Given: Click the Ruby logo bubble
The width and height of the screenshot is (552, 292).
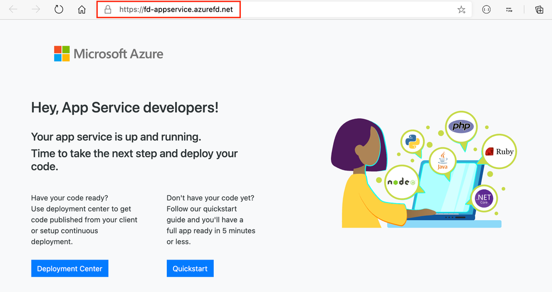Looking at the screenshot, I should point(499,152).
